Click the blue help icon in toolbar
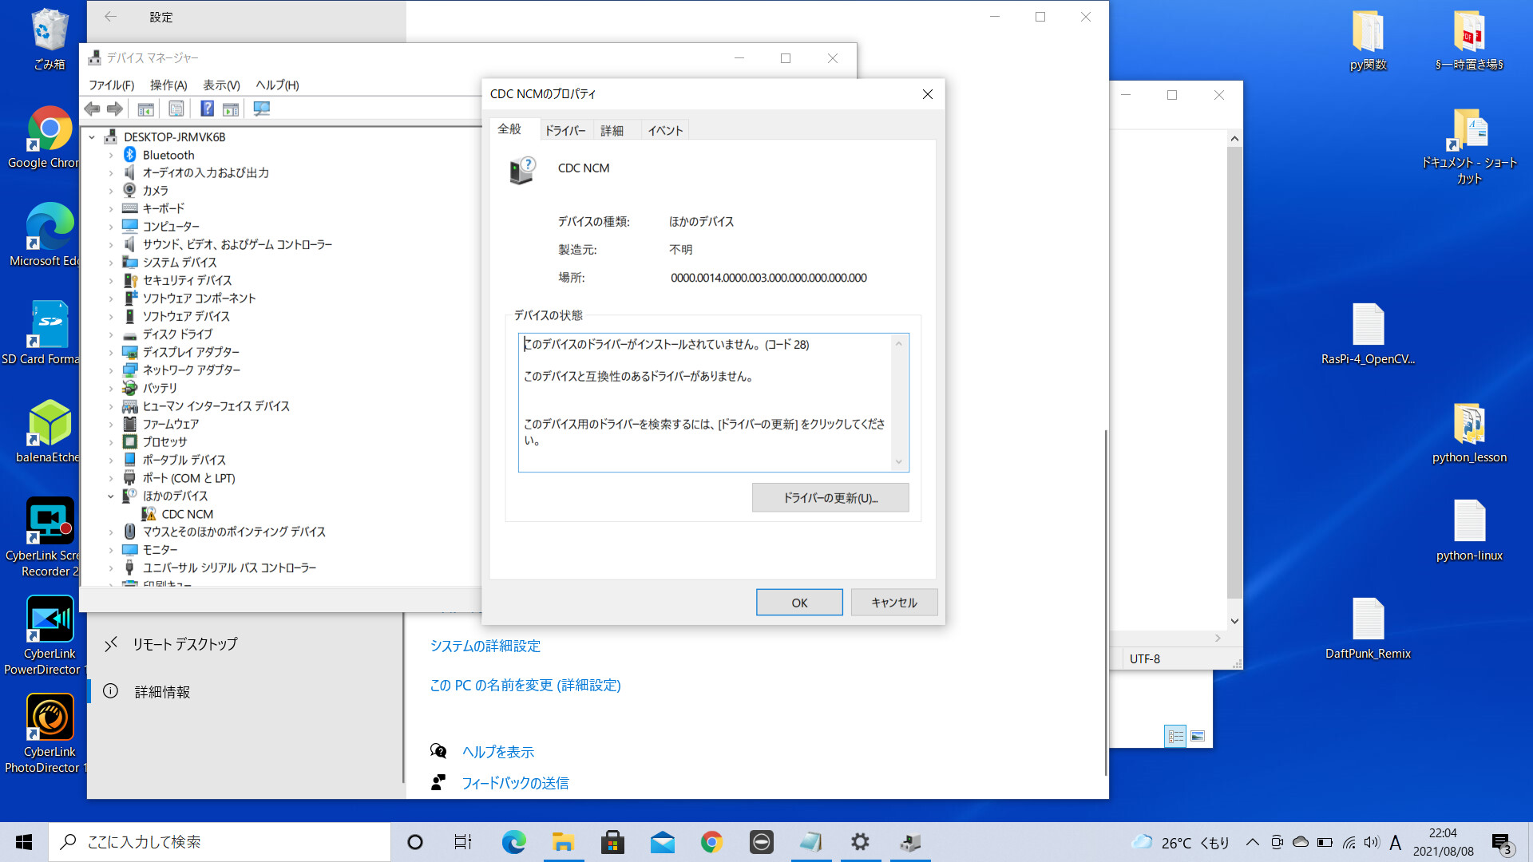 point(207,109)
